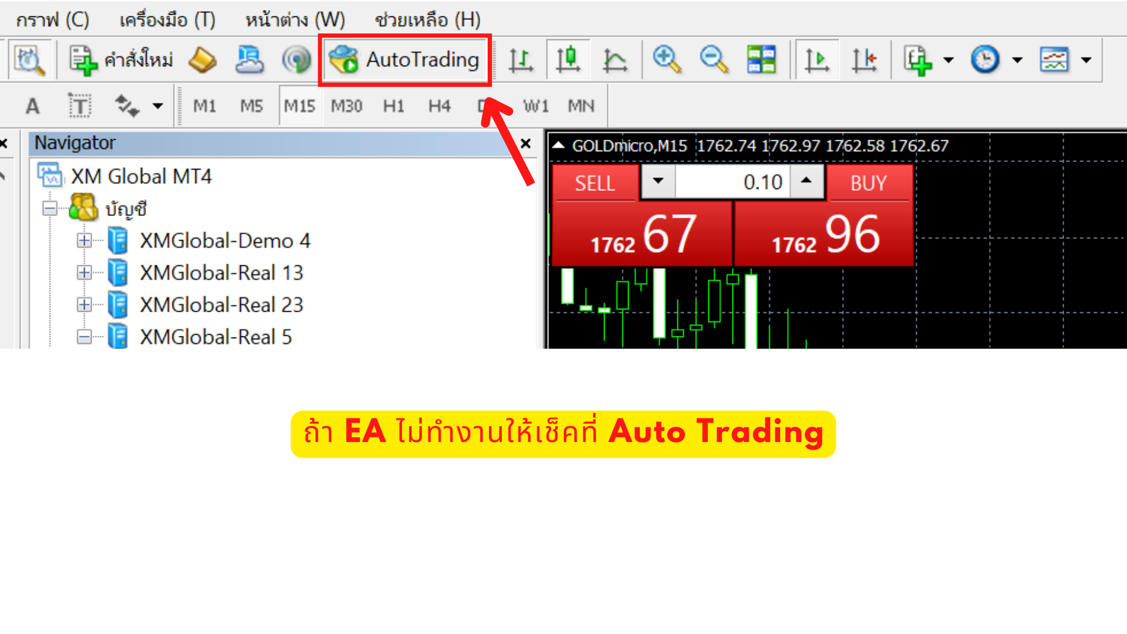This screenshot has width=1127, height=634.
Task: Collapse the บัญชี accounts node
Action: point(50,208)
